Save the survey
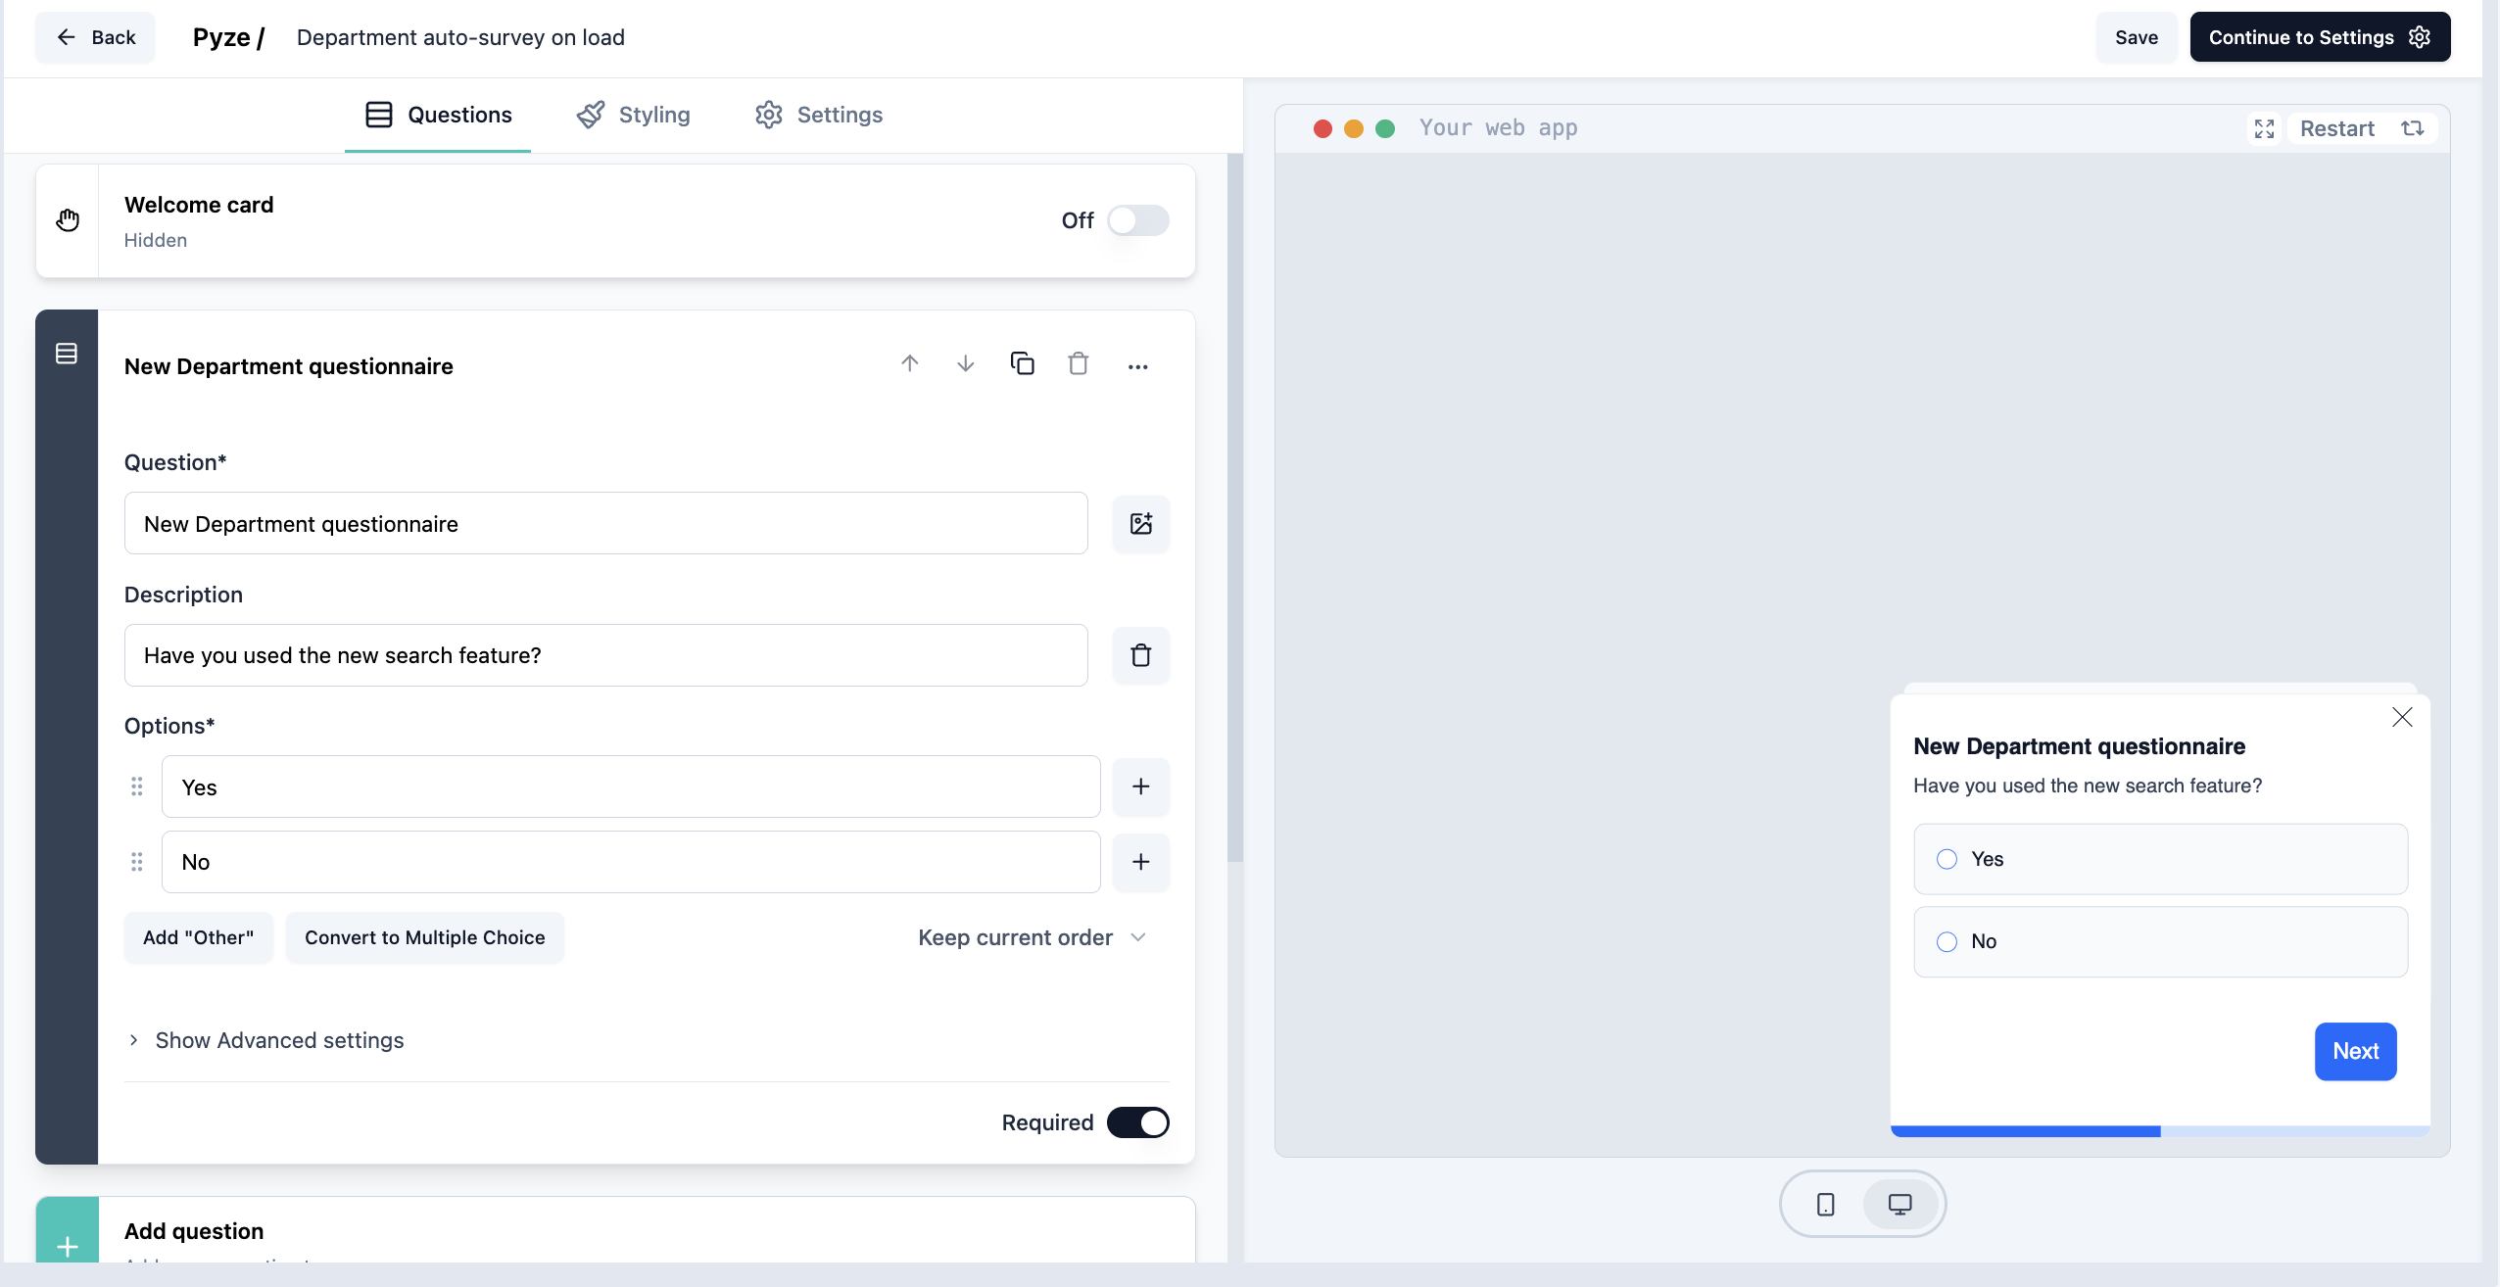The image size is (2500, 1287). pos(2136,37)
